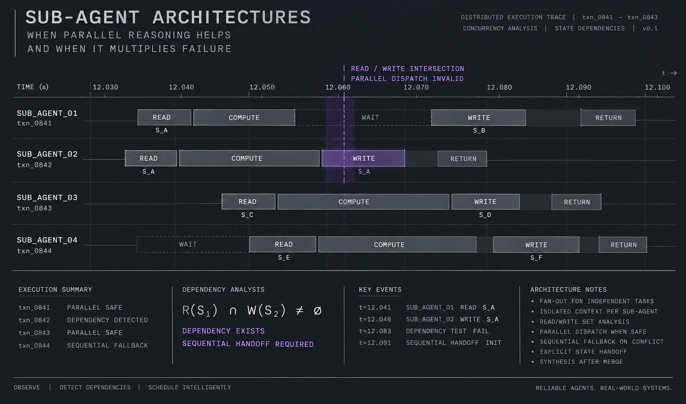
Task: Select SUB_AGENT_04 dashed WAIT block
Action: coord(193,244)
